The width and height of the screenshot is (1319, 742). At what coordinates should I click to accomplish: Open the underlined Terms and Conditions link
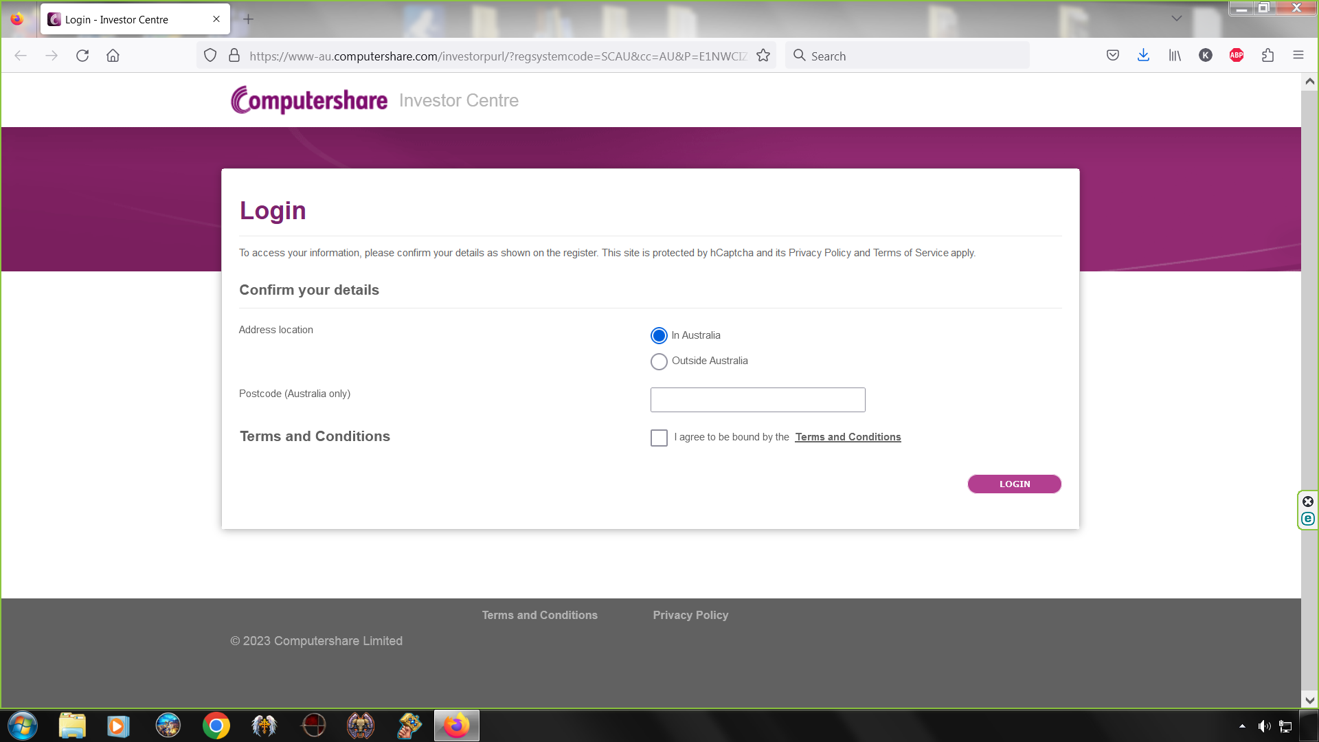pos(848,437)
